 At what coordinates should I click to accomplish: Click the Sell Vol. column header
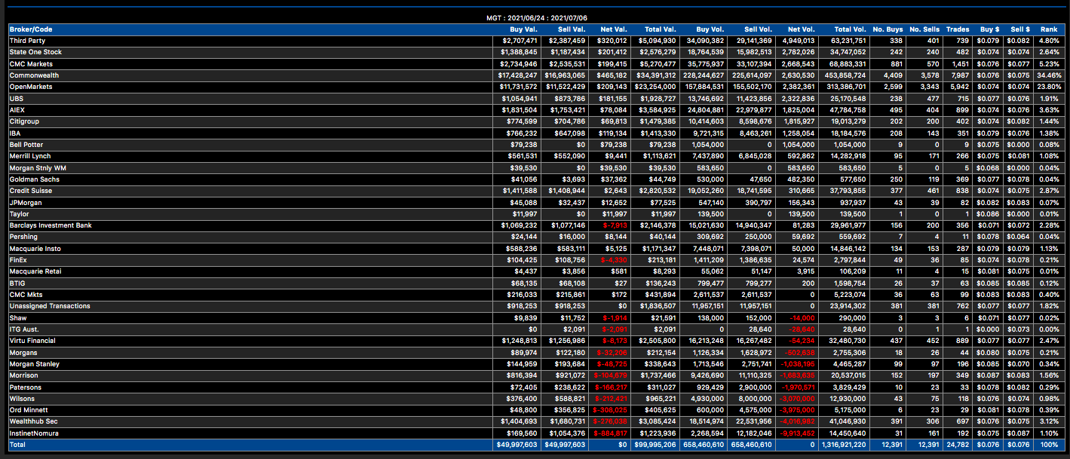[757, 29]
